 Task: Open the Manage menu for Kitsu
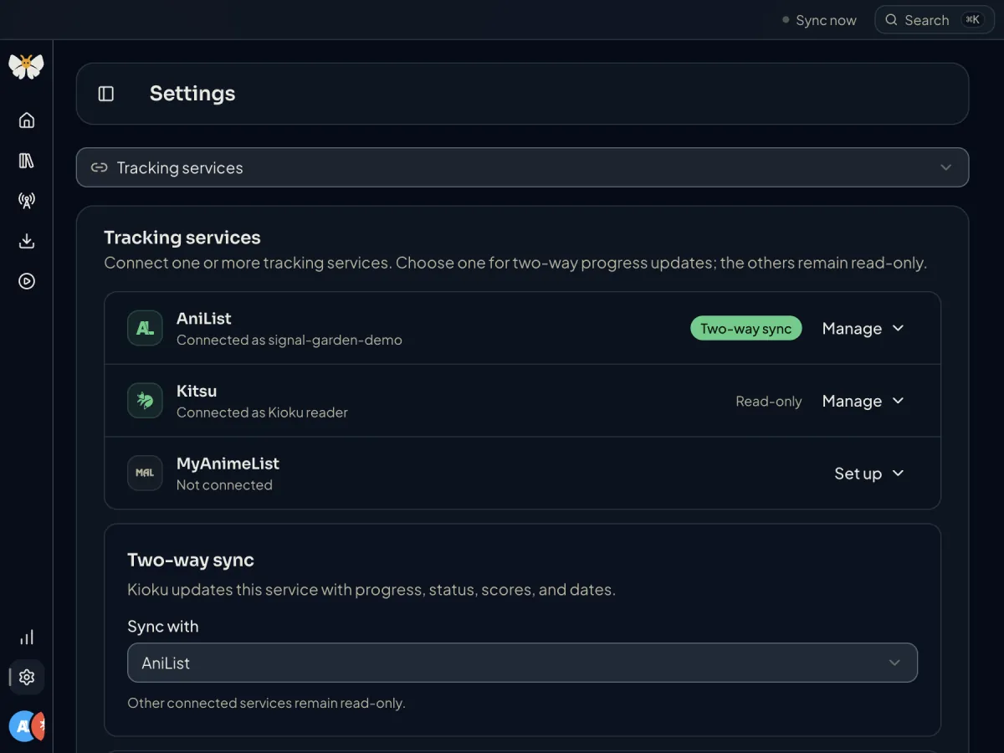pos(863,401)
